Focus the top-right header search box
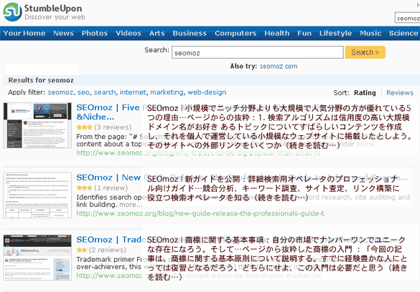This screenshot has height=292, width=420. coord(407,18)
